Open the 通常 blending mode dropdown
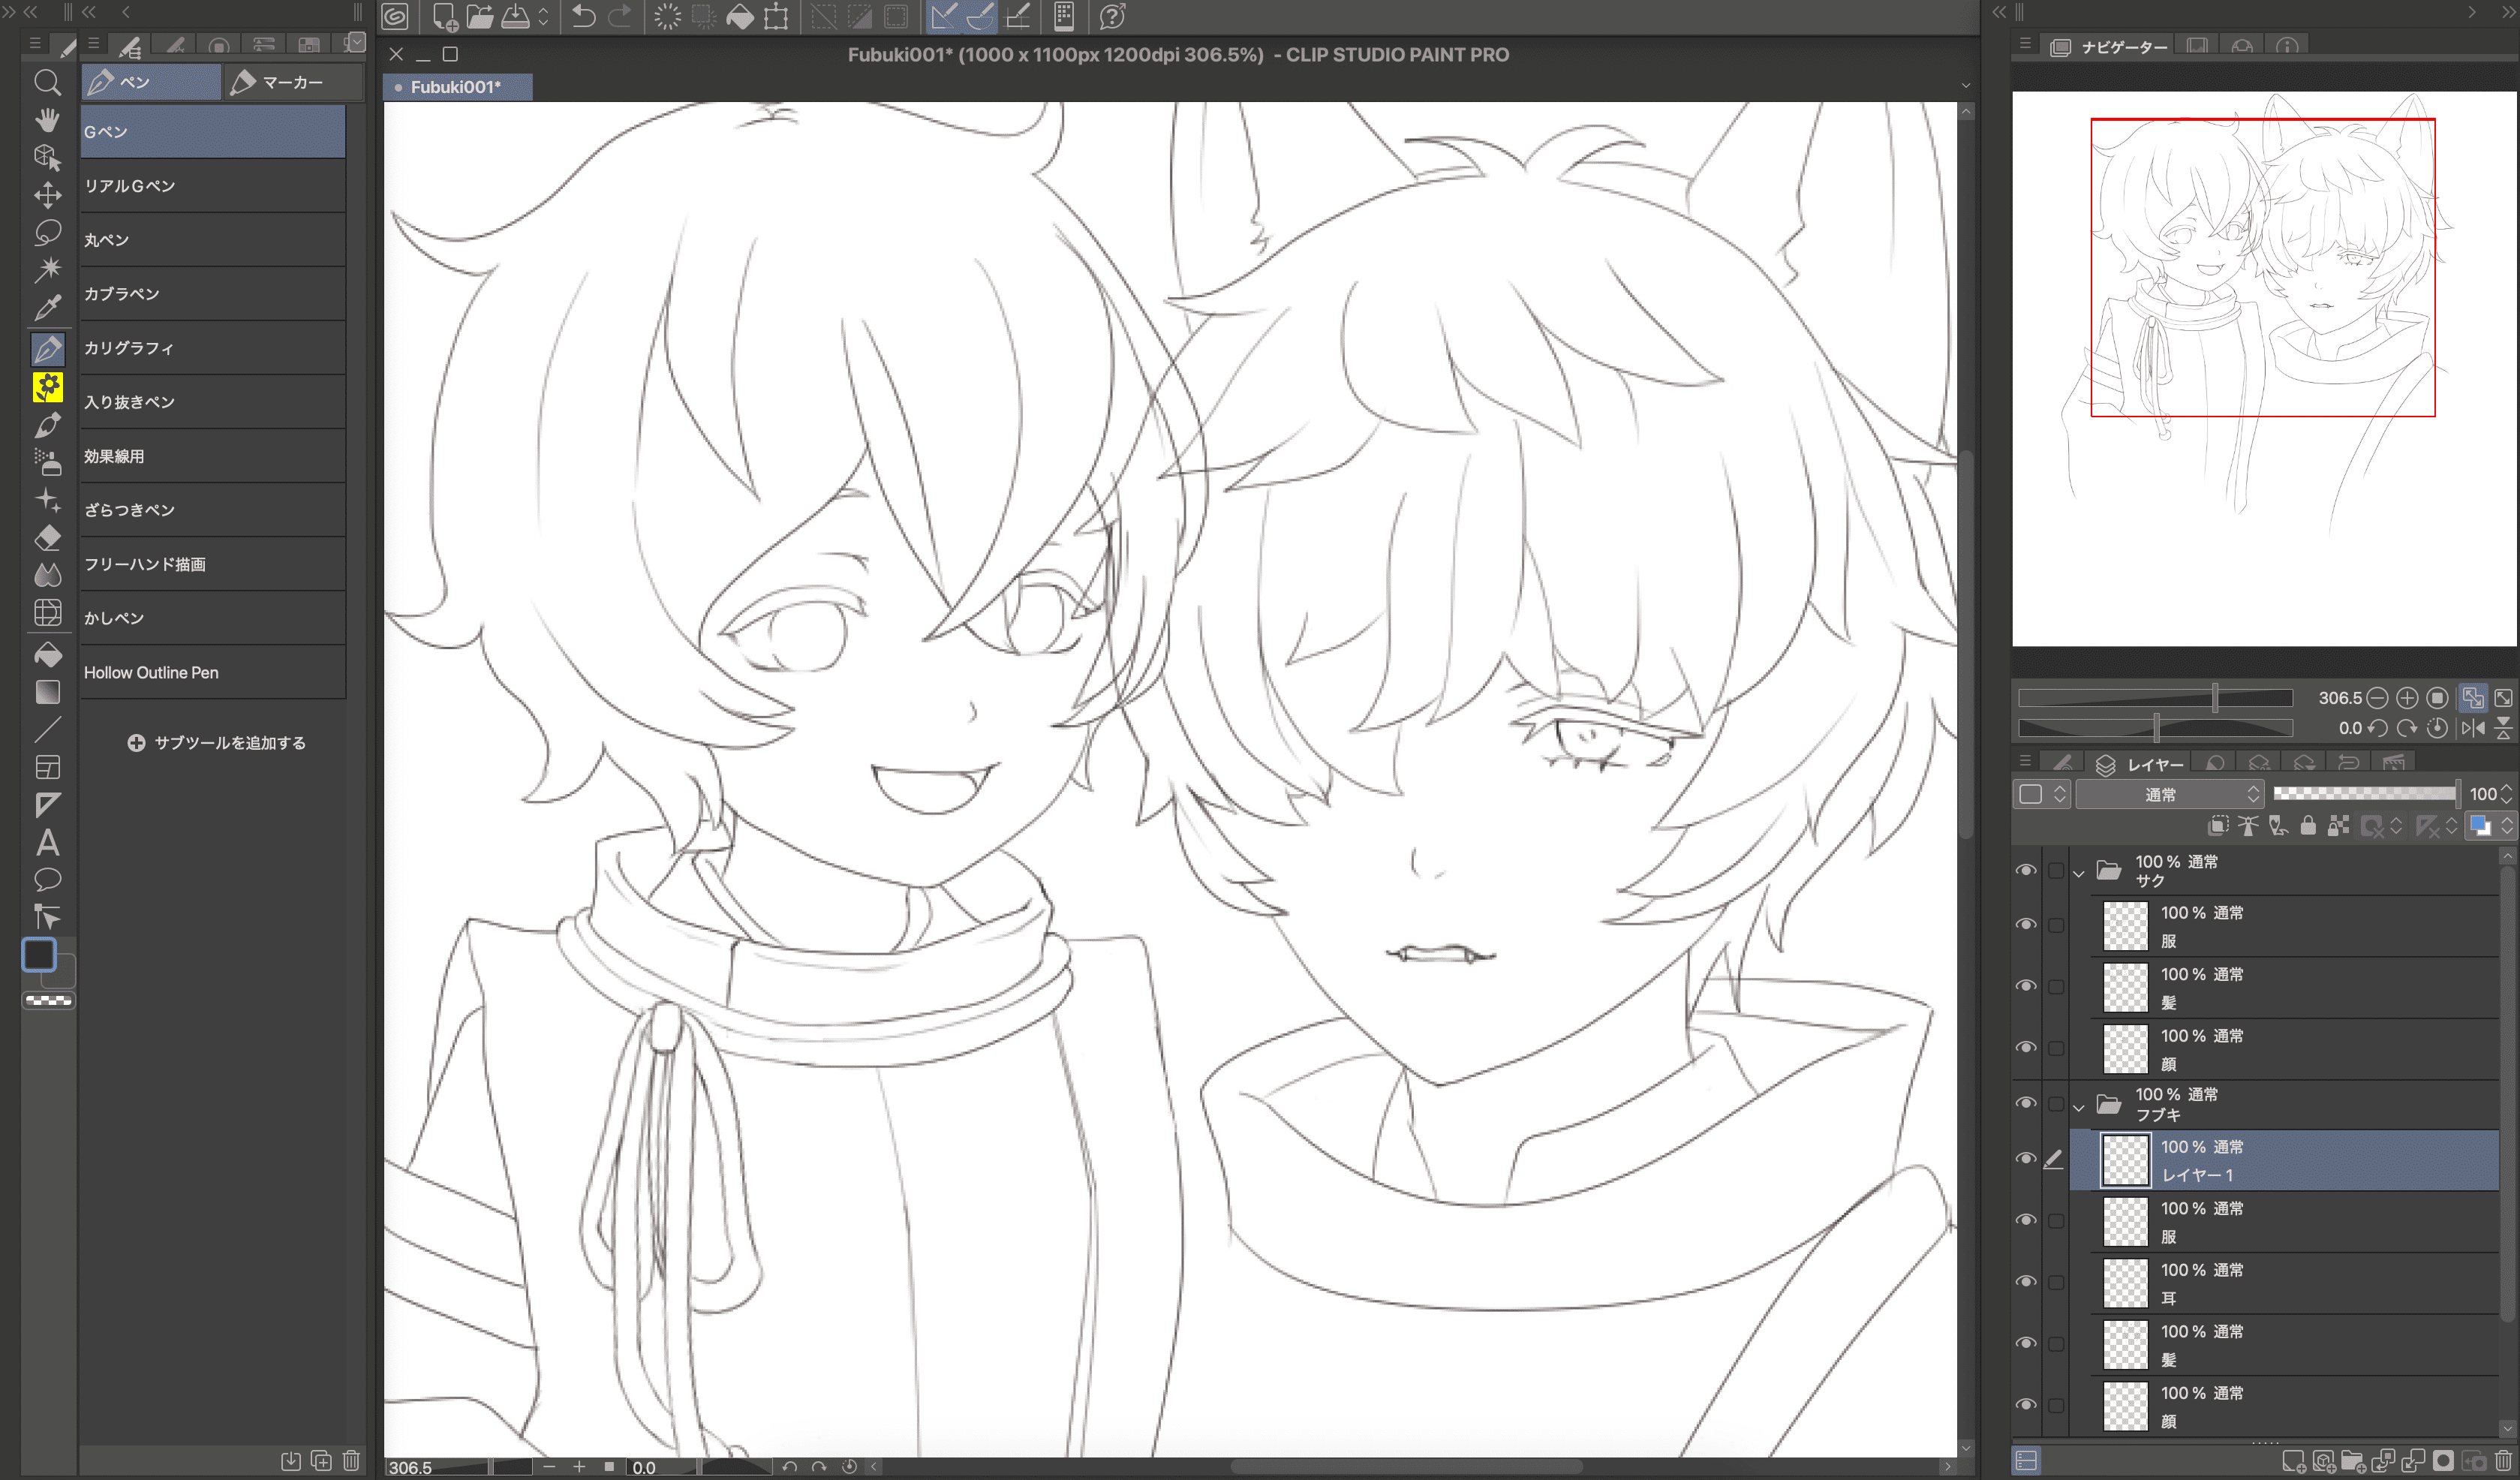The width and height of the screenshot is (2520, 1480). pos(2168,794)
